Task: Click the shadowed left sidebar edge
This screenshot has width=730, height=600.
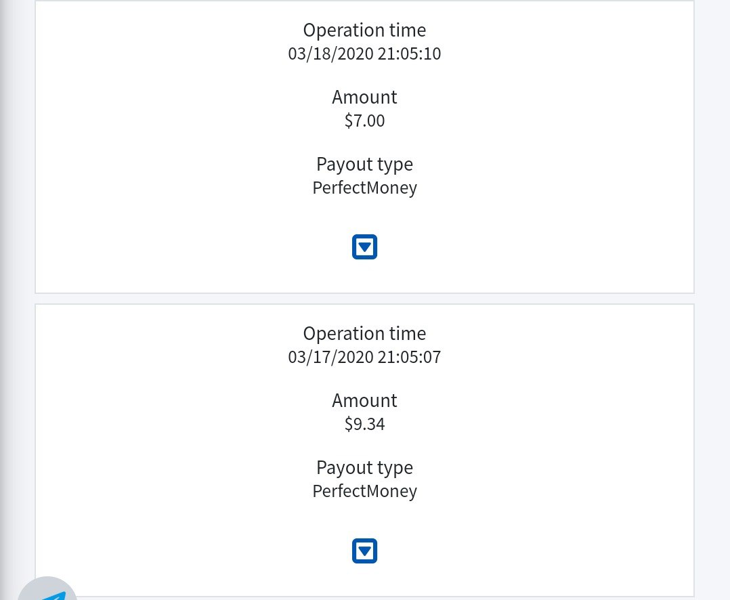Action: point(8,271)
